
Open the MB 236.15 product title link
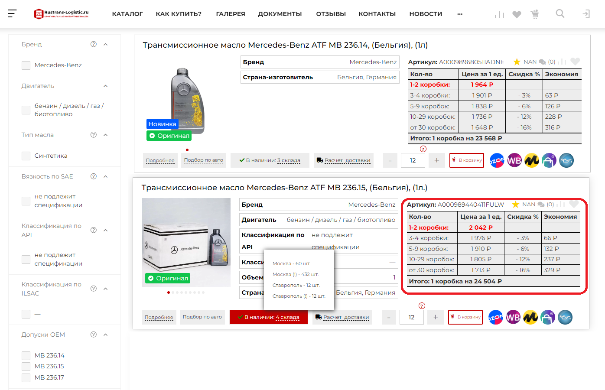coord(284,188)
